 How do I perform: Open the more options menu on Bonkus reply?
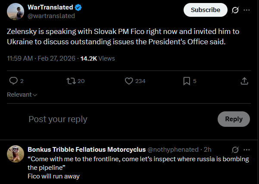(x=247, y=150)
